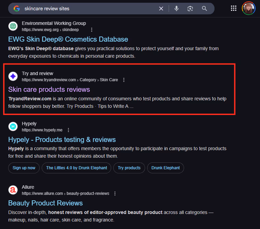Start voice search with microphone icon
This screenshot has width=260, height=229.
[x=177, y=9]
